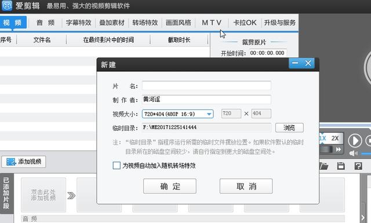Click the 双击此处添加视频 placeholder
This screenshot has width=371, height=223.
[43, 195]
